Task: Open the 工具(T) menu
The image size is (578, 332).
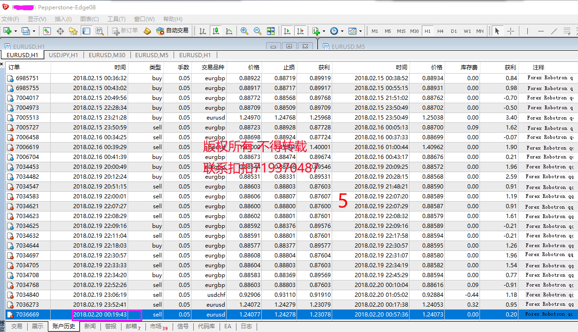Action: point(116,19)
